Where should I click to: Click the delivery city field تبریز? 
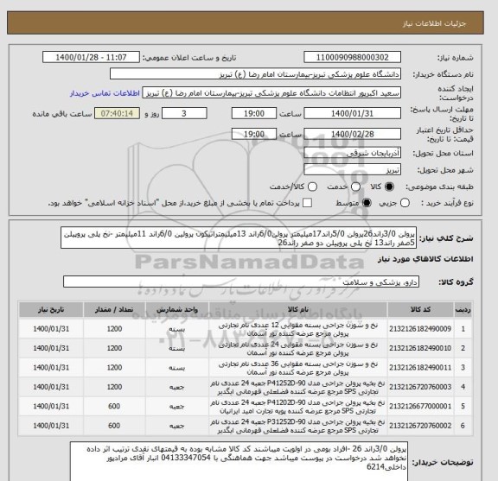coord(352,169)
